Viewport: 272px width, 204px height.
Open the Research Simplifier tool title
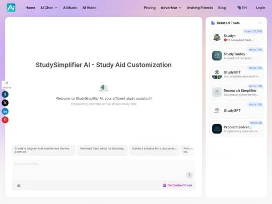click(240, 91)
